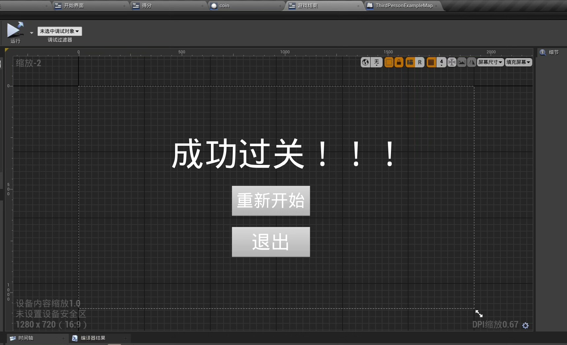Click the zoom-to-fit icon in designer toolbar

(x=452, y=62)
